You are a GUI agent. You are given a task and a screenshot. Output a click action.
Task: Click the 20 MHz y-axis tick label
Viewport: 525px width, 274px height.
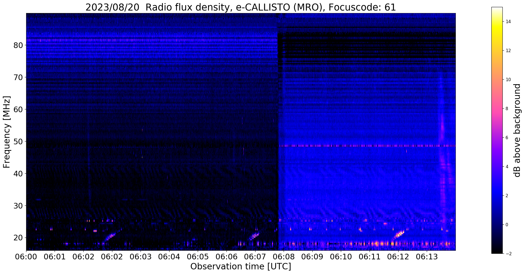[x=18, y=238]
